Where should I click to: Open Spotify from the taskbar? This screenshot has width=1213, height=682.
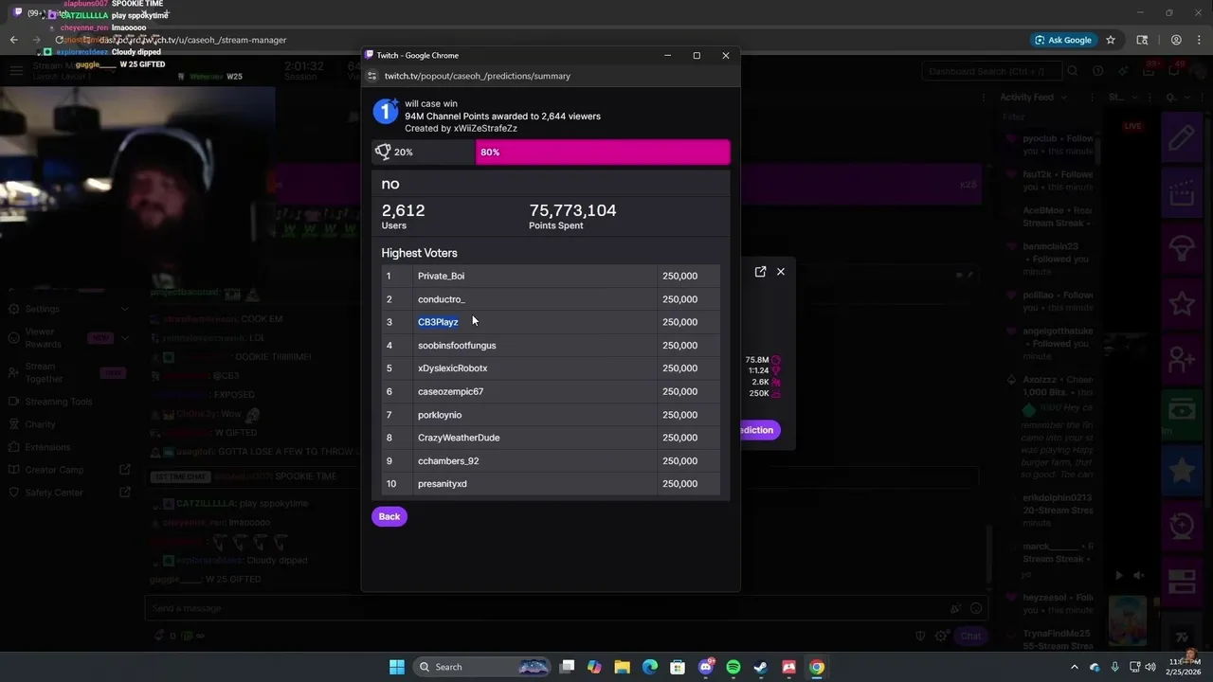733,667
